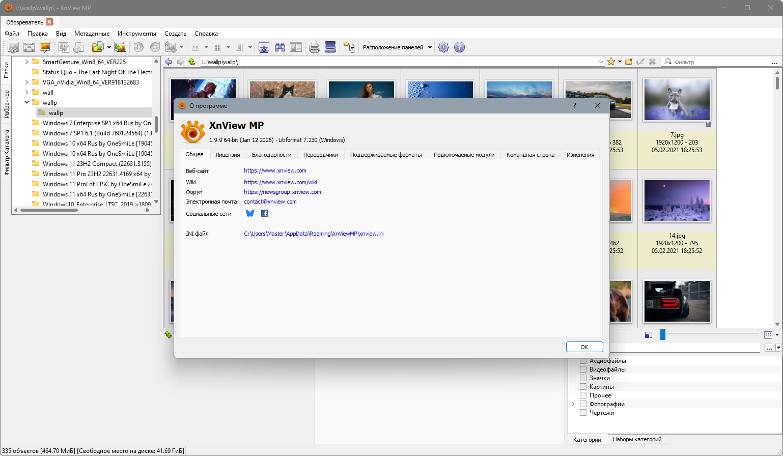Open the Избранное vertical side tab

[x=7, y=104]
